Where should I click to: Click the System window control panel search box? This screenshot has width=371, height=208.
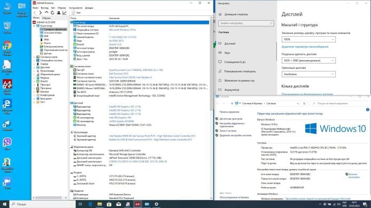tap(340, 103)
